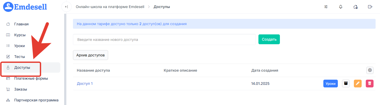Click the orange edit pencil icon

pos(357,84)
